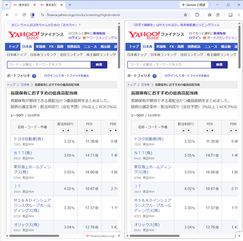Click 新規取得 link in right pane

pyautogui.click(x=220, y=34)
